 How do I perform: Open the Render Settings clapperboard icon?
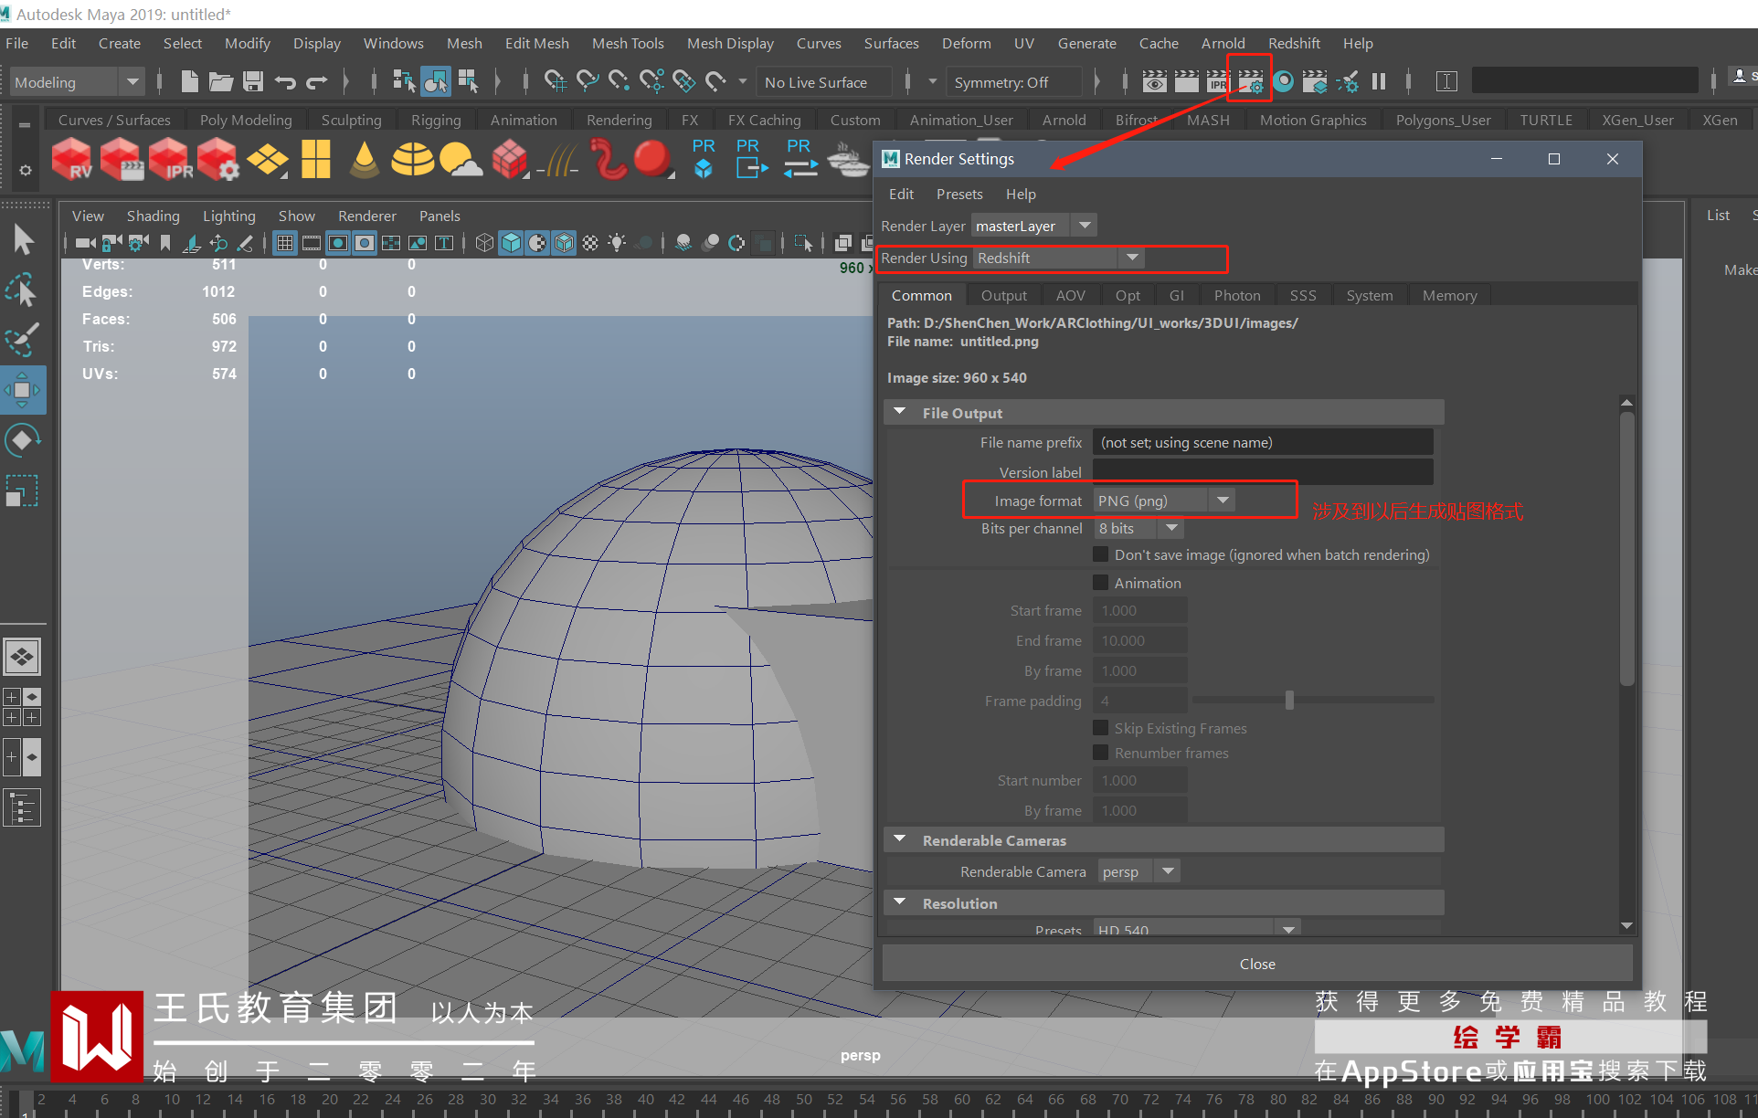coord(1250,82)
